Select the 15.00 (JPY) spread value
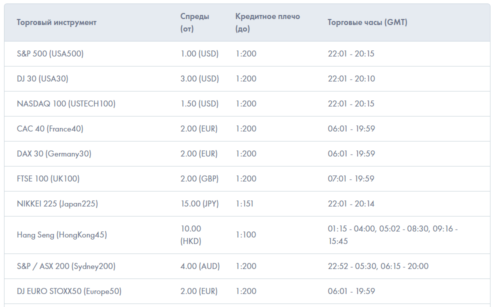Screen dimensions: 493x307 [x=199, y=203]
